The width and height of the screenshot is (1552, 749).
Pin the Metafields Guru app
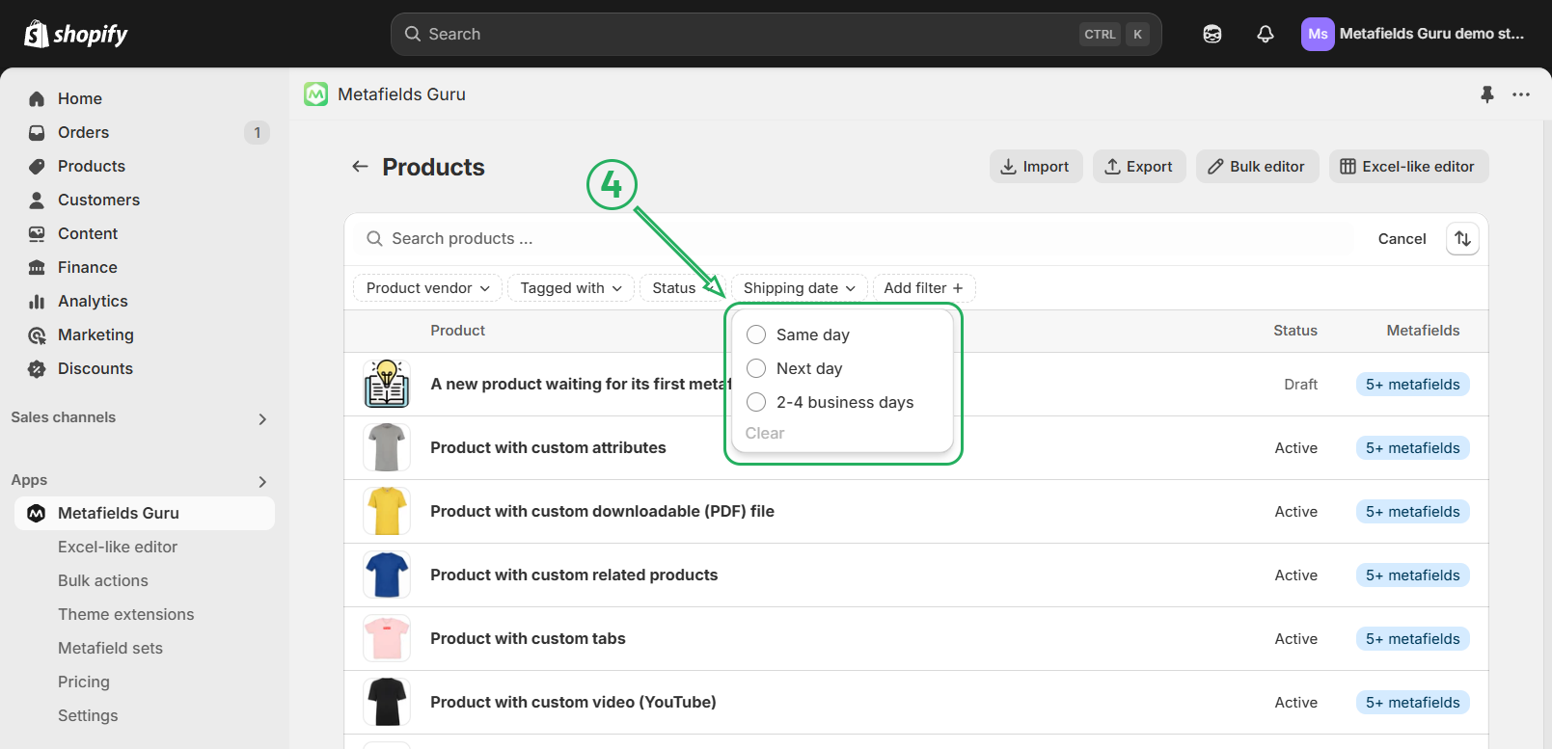(x=1486, y=94)
